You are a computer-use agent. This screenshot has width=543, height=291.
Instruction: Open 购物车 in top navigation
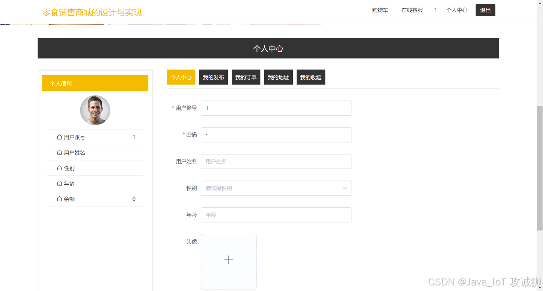pyautogui.click(x=380, y=10)
